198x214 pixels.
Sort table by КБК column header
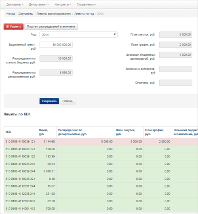[8, 132]
